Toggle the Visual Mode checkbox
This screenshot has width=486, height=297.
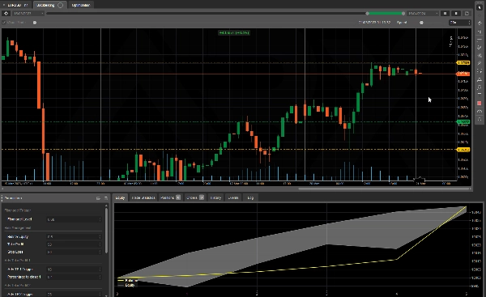tap(4, 23)
